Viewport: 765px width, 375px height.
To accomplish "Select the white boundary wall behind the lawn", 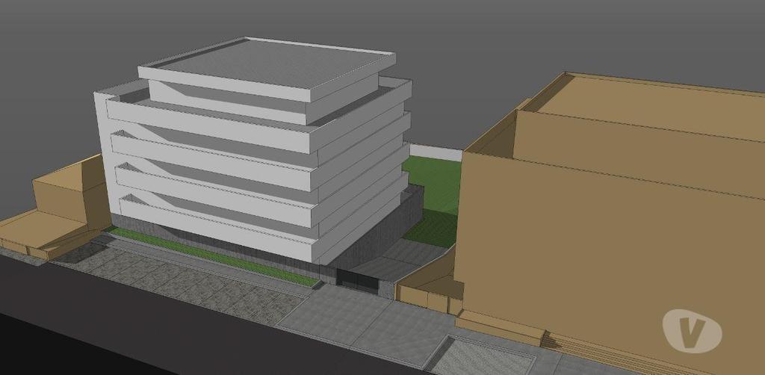I will pyautogui.click(x=436, y=152).
